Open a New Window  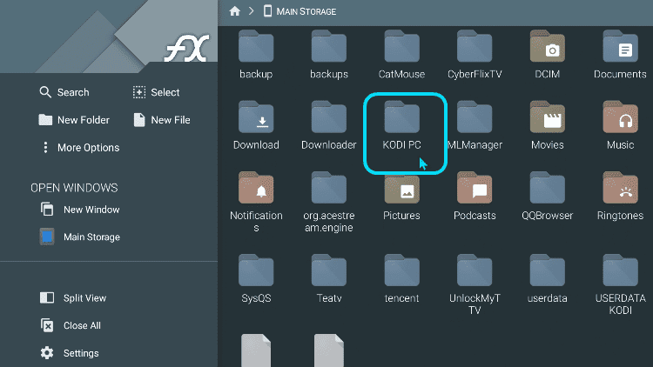80,210
